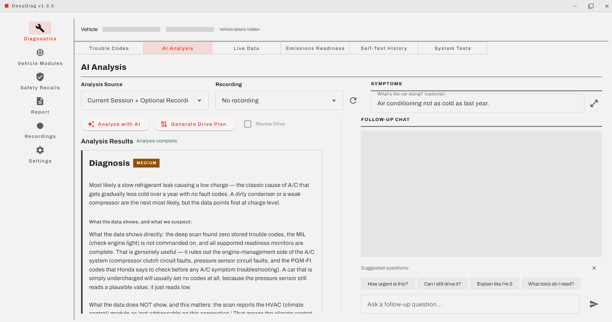Open the Recording dropdown
This screenshot has width=612, height=322.
tap(279, 101)
